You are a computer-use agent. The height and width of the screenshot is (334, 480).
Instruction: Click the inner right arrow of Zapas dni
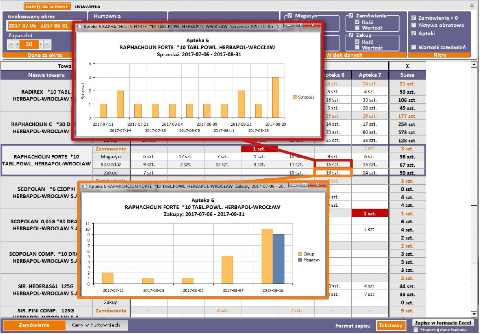[x=40, y=45]
